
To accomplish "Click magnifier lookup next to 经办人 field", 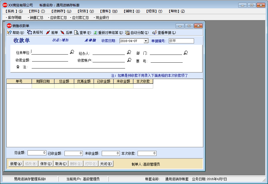I will coord(129,52).
